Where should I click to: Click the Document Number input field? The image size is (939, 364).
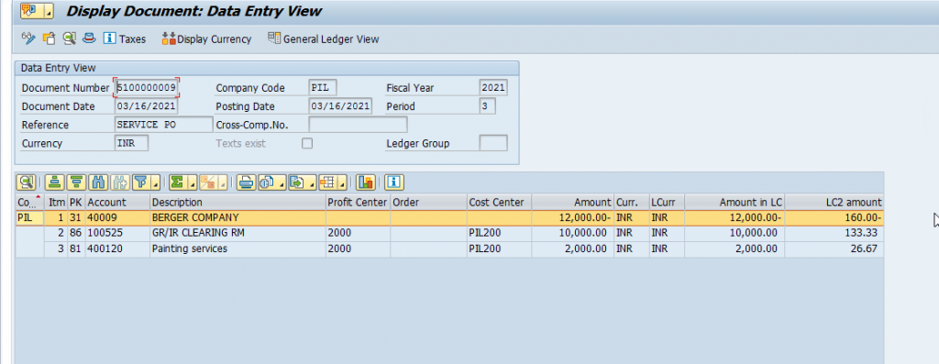(147, 88)
